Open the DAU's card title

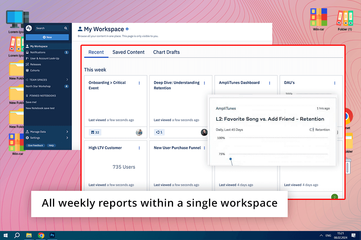tap(290, 82)
